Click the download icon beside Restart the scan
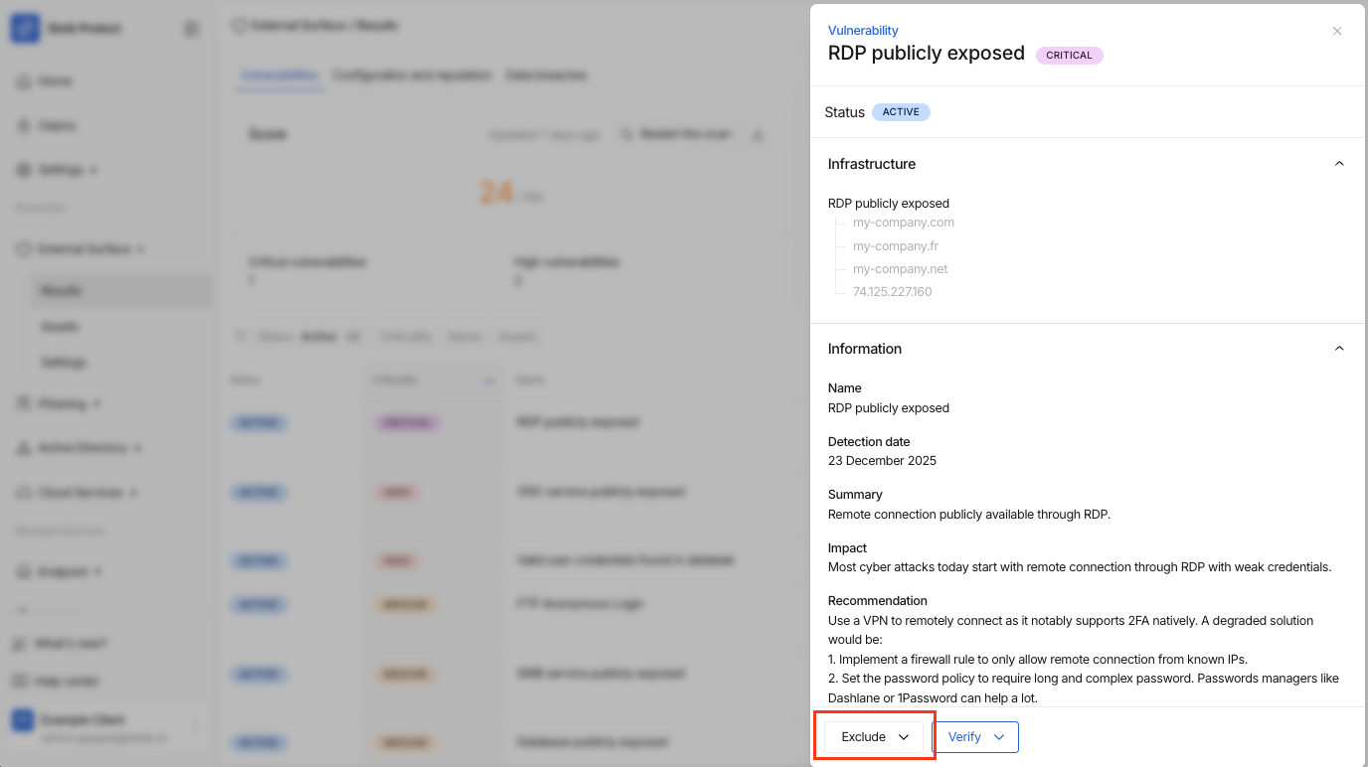The height and width of the screenshot is (767, 1368). pos(758,135)
